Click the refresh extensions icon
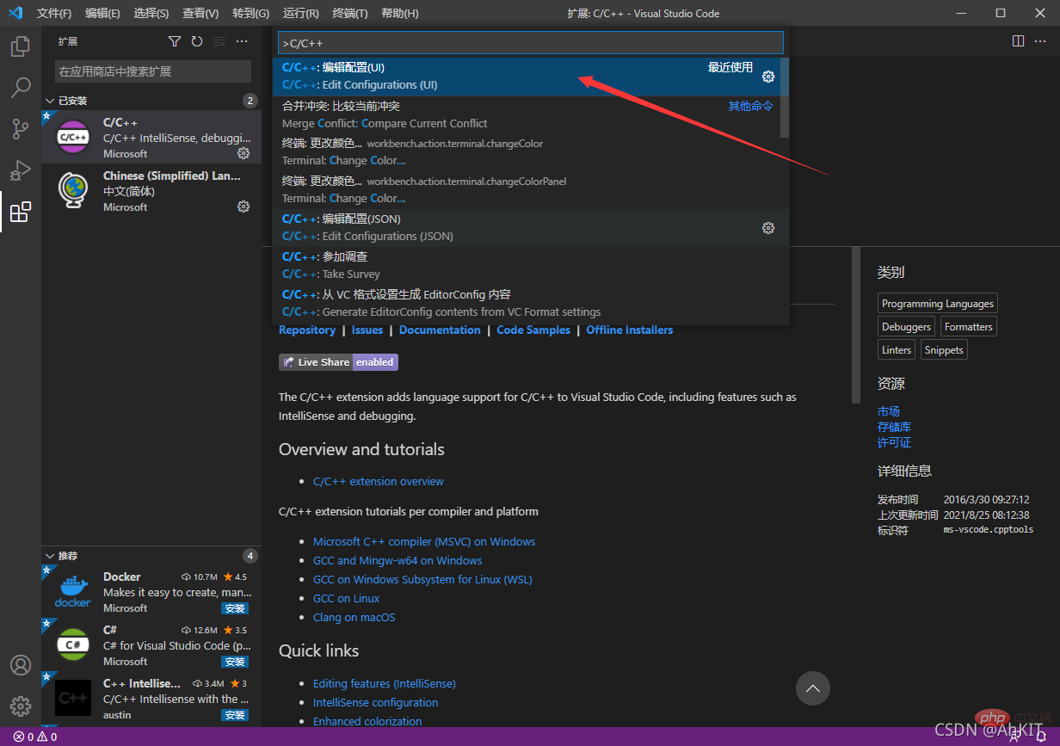The image size is (1060, 746). pos(197,41)
